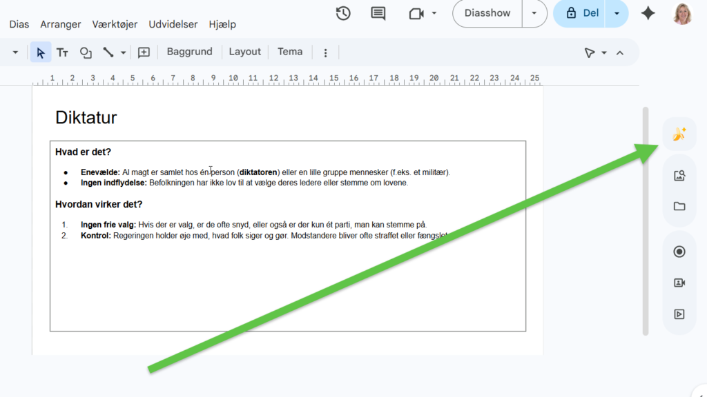Open the image search sidebar icon
Viewport: 707px width, 397px height.
679,176
